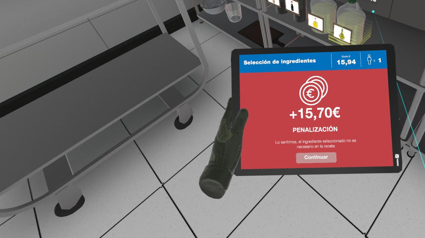Click the 'Selección de ingredientes' title

(x=279, y=62)
